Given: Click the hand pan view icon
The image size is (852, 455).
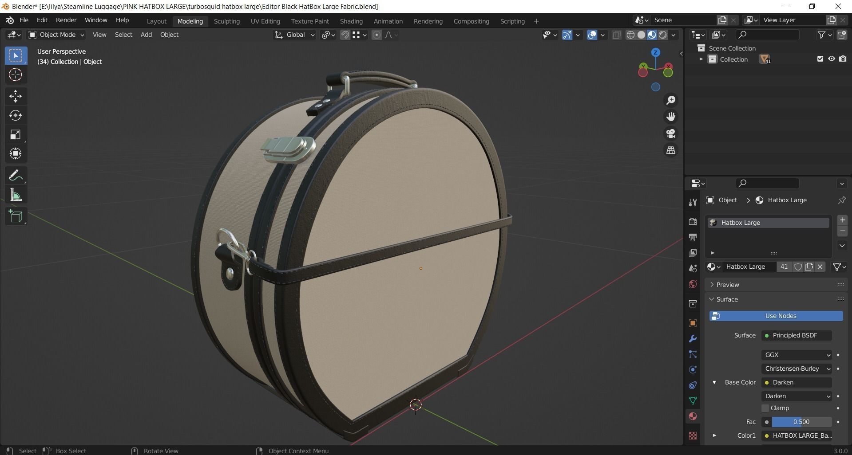Looking at the screenshot, I should pyautogui.click(x=671, y=117).
